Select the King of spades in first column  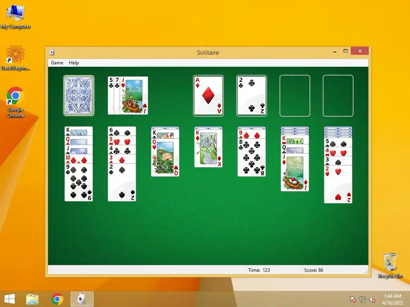click(79, 131)
